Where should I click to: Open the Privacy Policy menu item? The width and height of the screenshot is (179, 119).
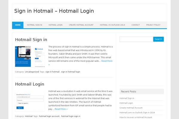[153, 25]
